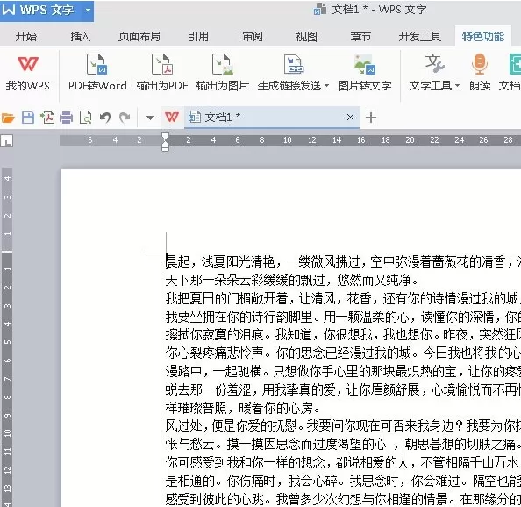This screenshot has width=521, height=507.
Task: Switch to the 页面布局 ribbon tab
Action: tap(139, 36)
